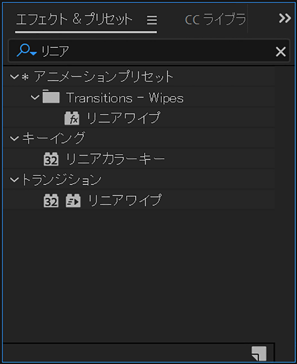Select the エフェクト & プリセット tab
Screen dimensions: 297x364
[74, 20]
